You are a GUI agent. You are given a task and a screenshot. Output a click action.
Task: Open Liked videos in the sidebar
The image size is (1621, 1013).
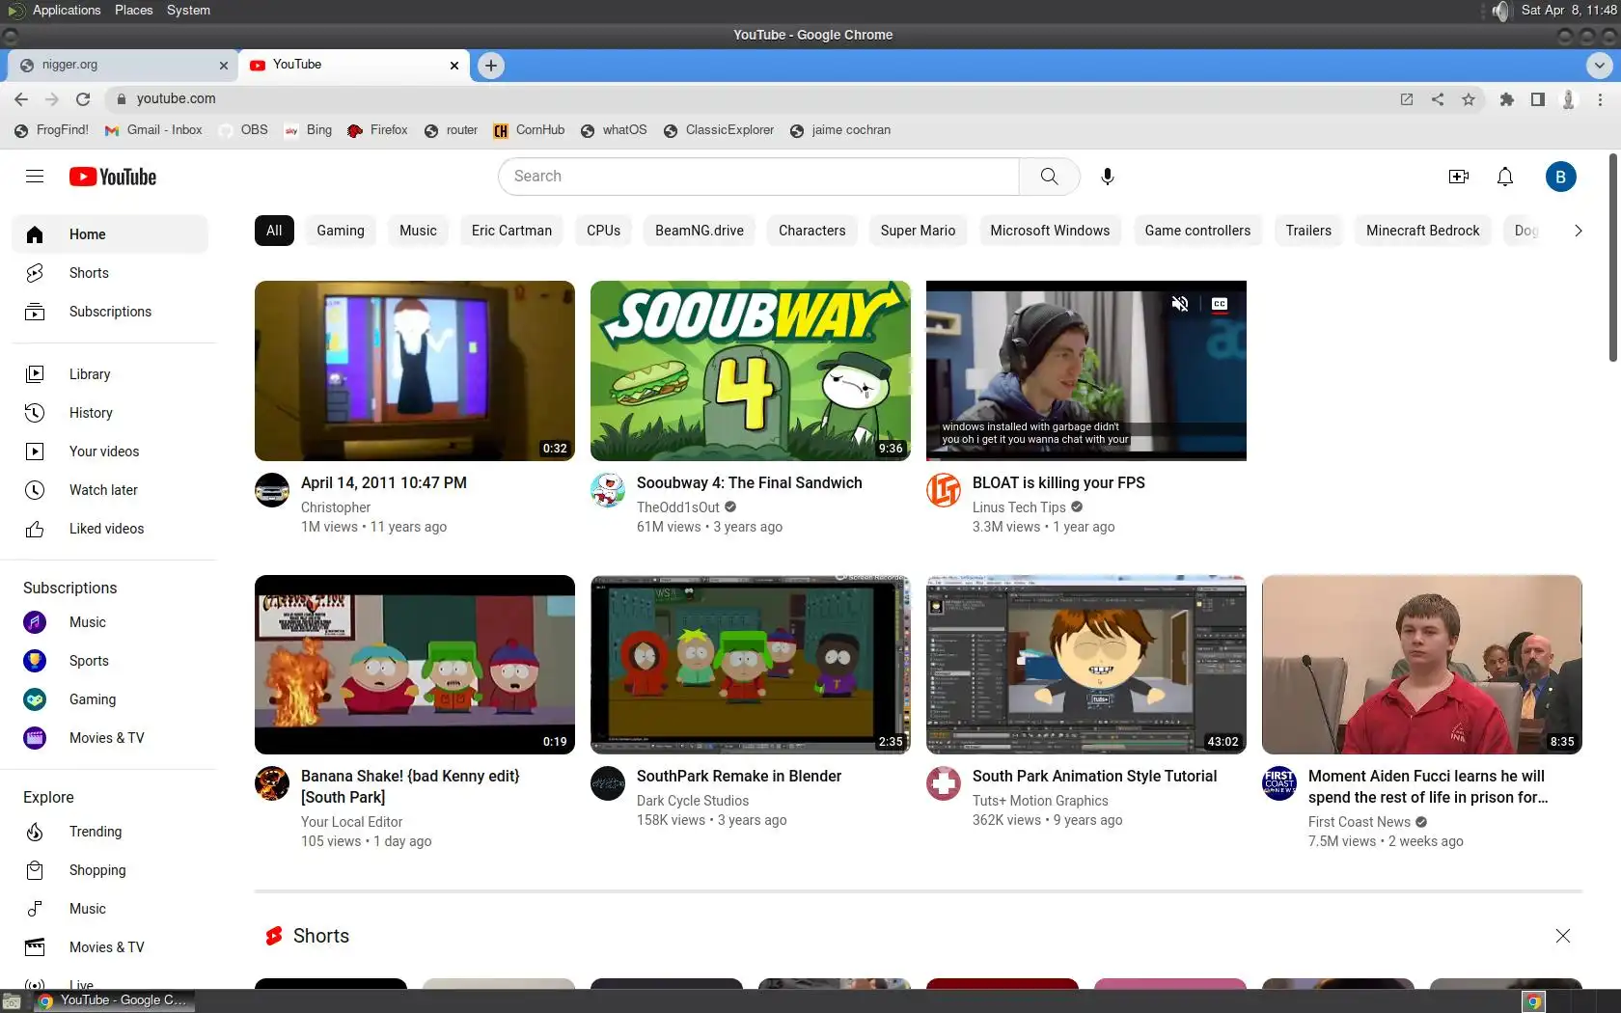[110, 529]
